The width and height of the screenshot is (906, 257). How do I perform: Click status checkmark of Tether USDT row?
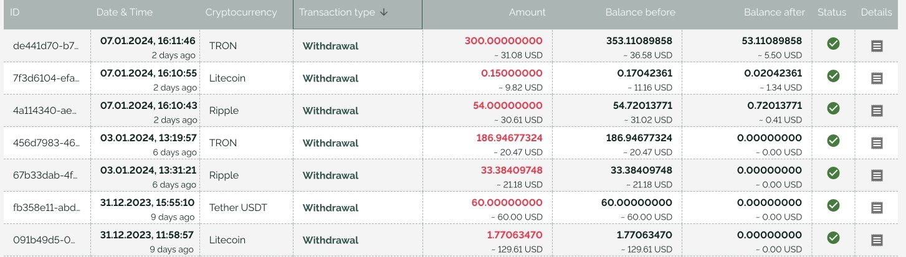(x=833, y=205)
